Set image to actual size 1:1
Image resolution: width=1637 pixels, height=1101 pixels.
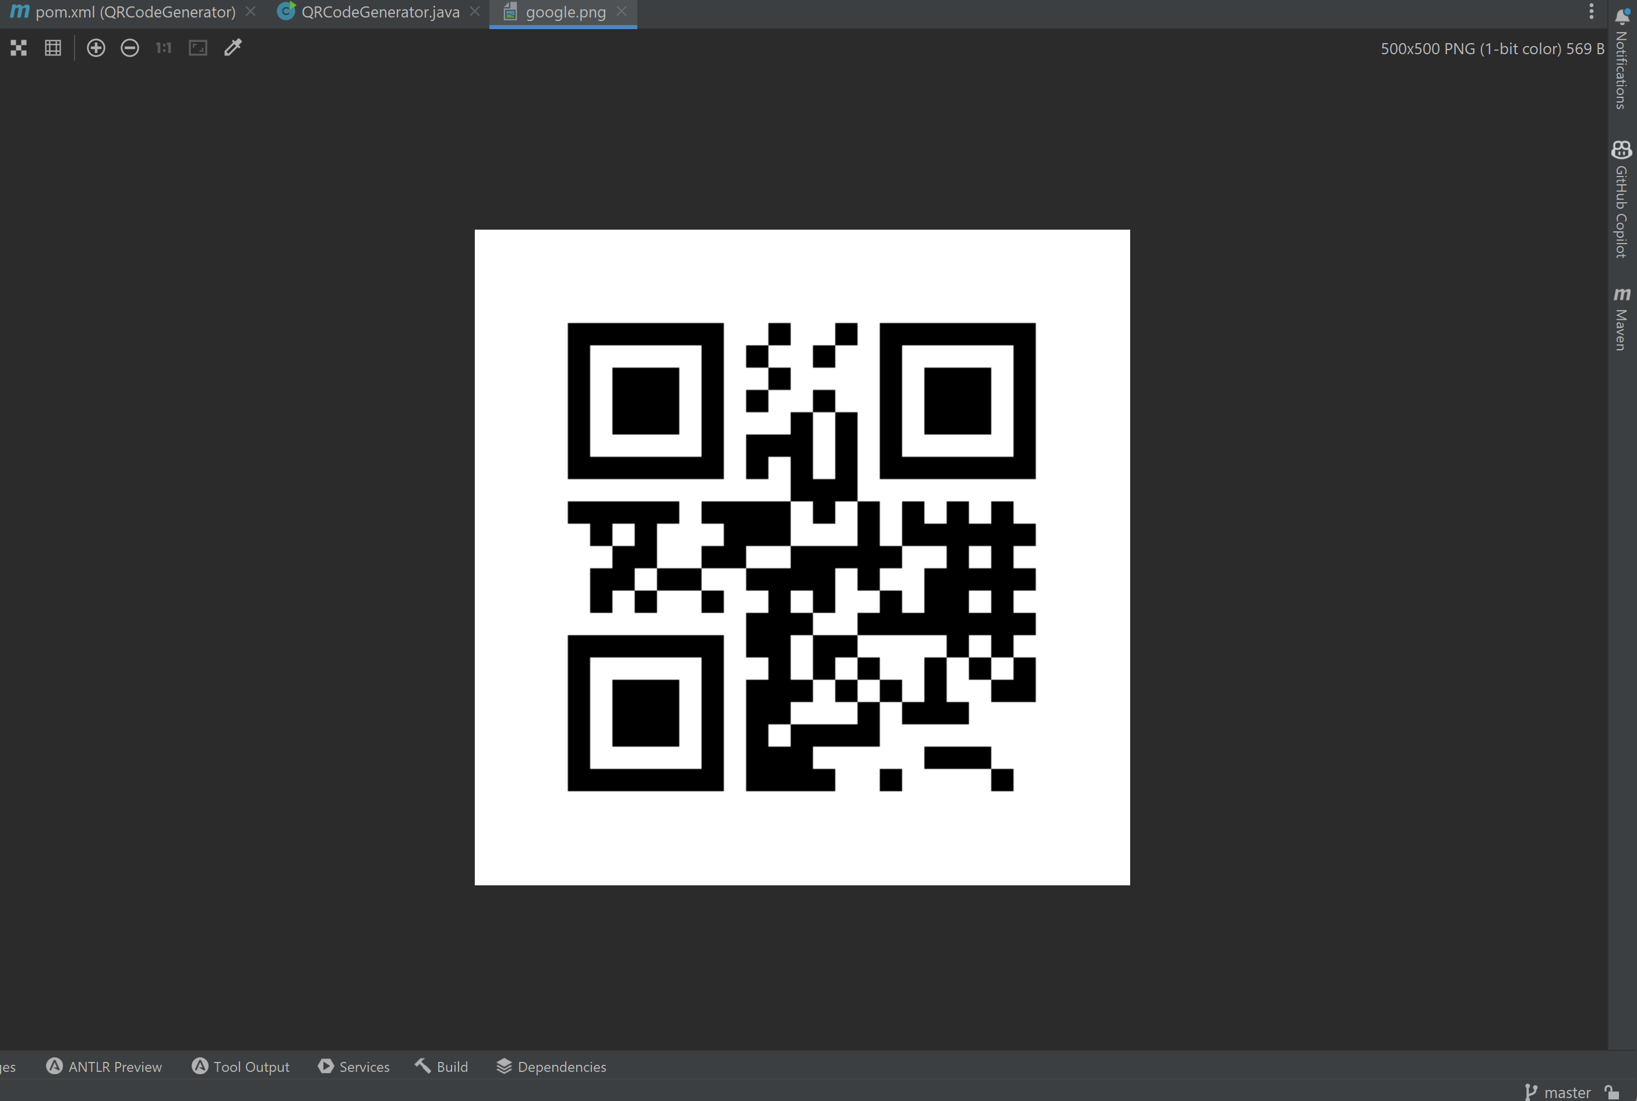(164, 48)
